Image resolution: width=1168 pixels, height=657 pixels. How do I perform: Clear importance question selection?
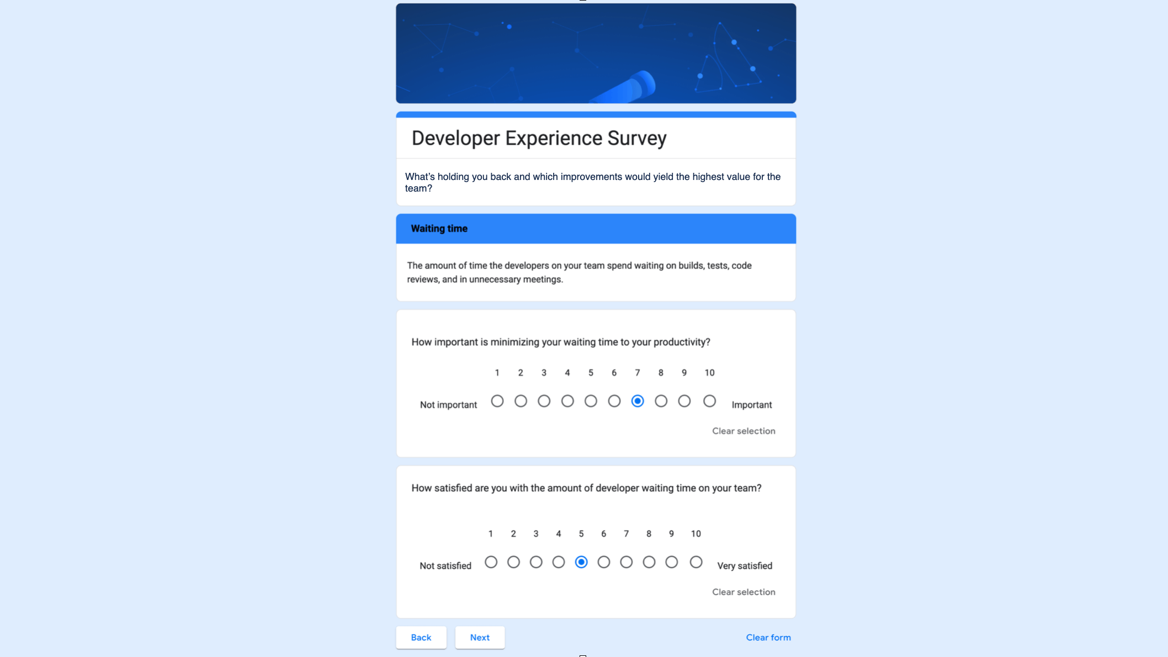743,431
